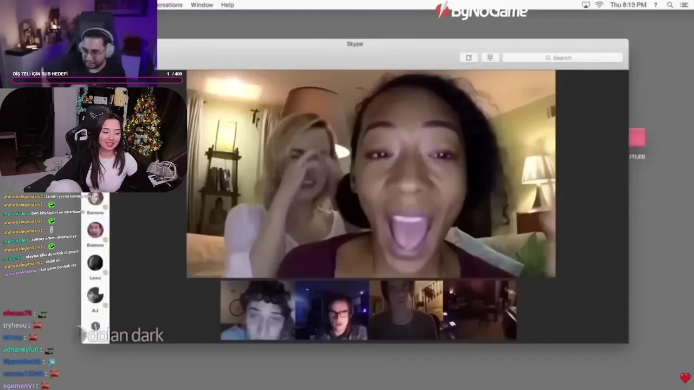Click the main Skype video feed
Viewport: 694px width, 390px height.
coord(371,174)
